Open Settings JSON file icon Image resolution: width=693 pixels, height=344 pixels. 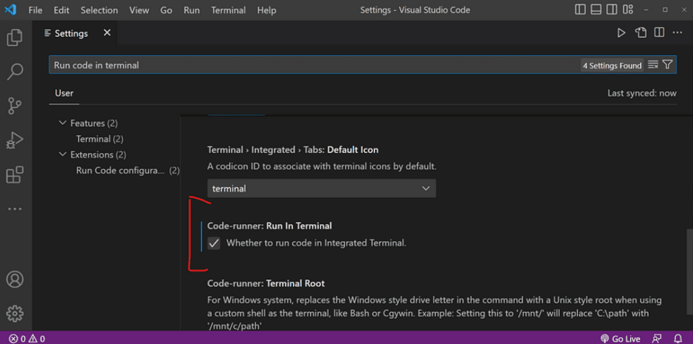click(640, 33)
